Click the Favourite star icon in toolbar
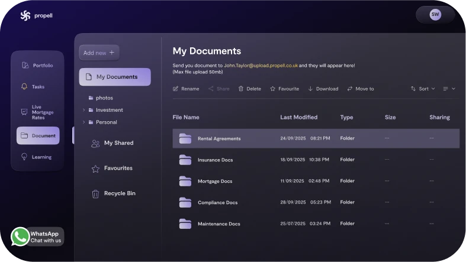Image resolution: width=466 pixels, height=262 pixels. pos(273,89)
